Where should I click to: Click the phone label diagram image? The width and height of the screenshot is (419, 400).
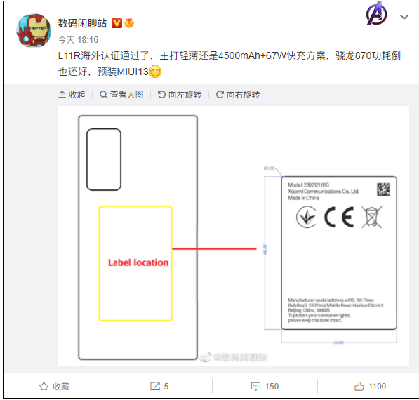point(233,236)
